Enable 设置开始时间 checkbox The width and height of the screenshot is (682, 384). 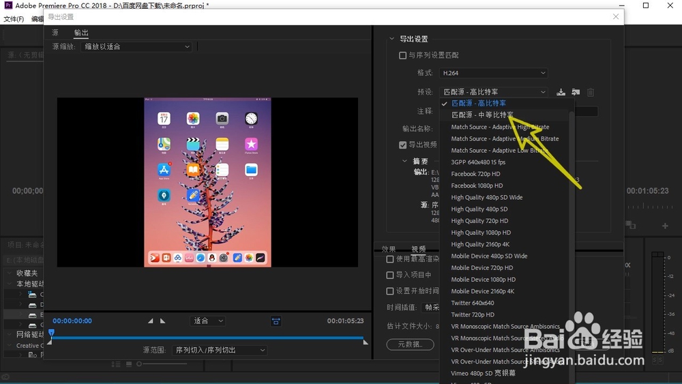(390, 291)
